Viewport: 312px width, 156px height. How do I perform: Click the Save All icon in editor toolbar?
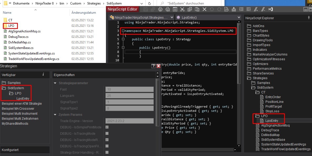click(x=153, y=9)
